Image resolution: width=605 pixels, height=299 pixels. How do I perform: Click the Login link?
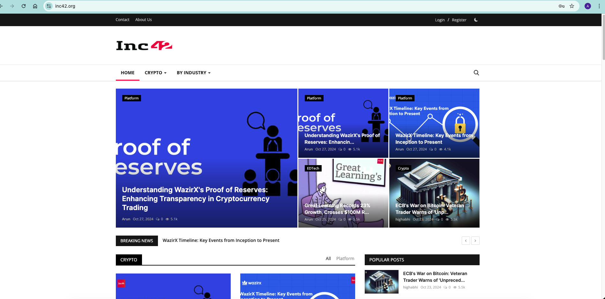tap(440, 20)
